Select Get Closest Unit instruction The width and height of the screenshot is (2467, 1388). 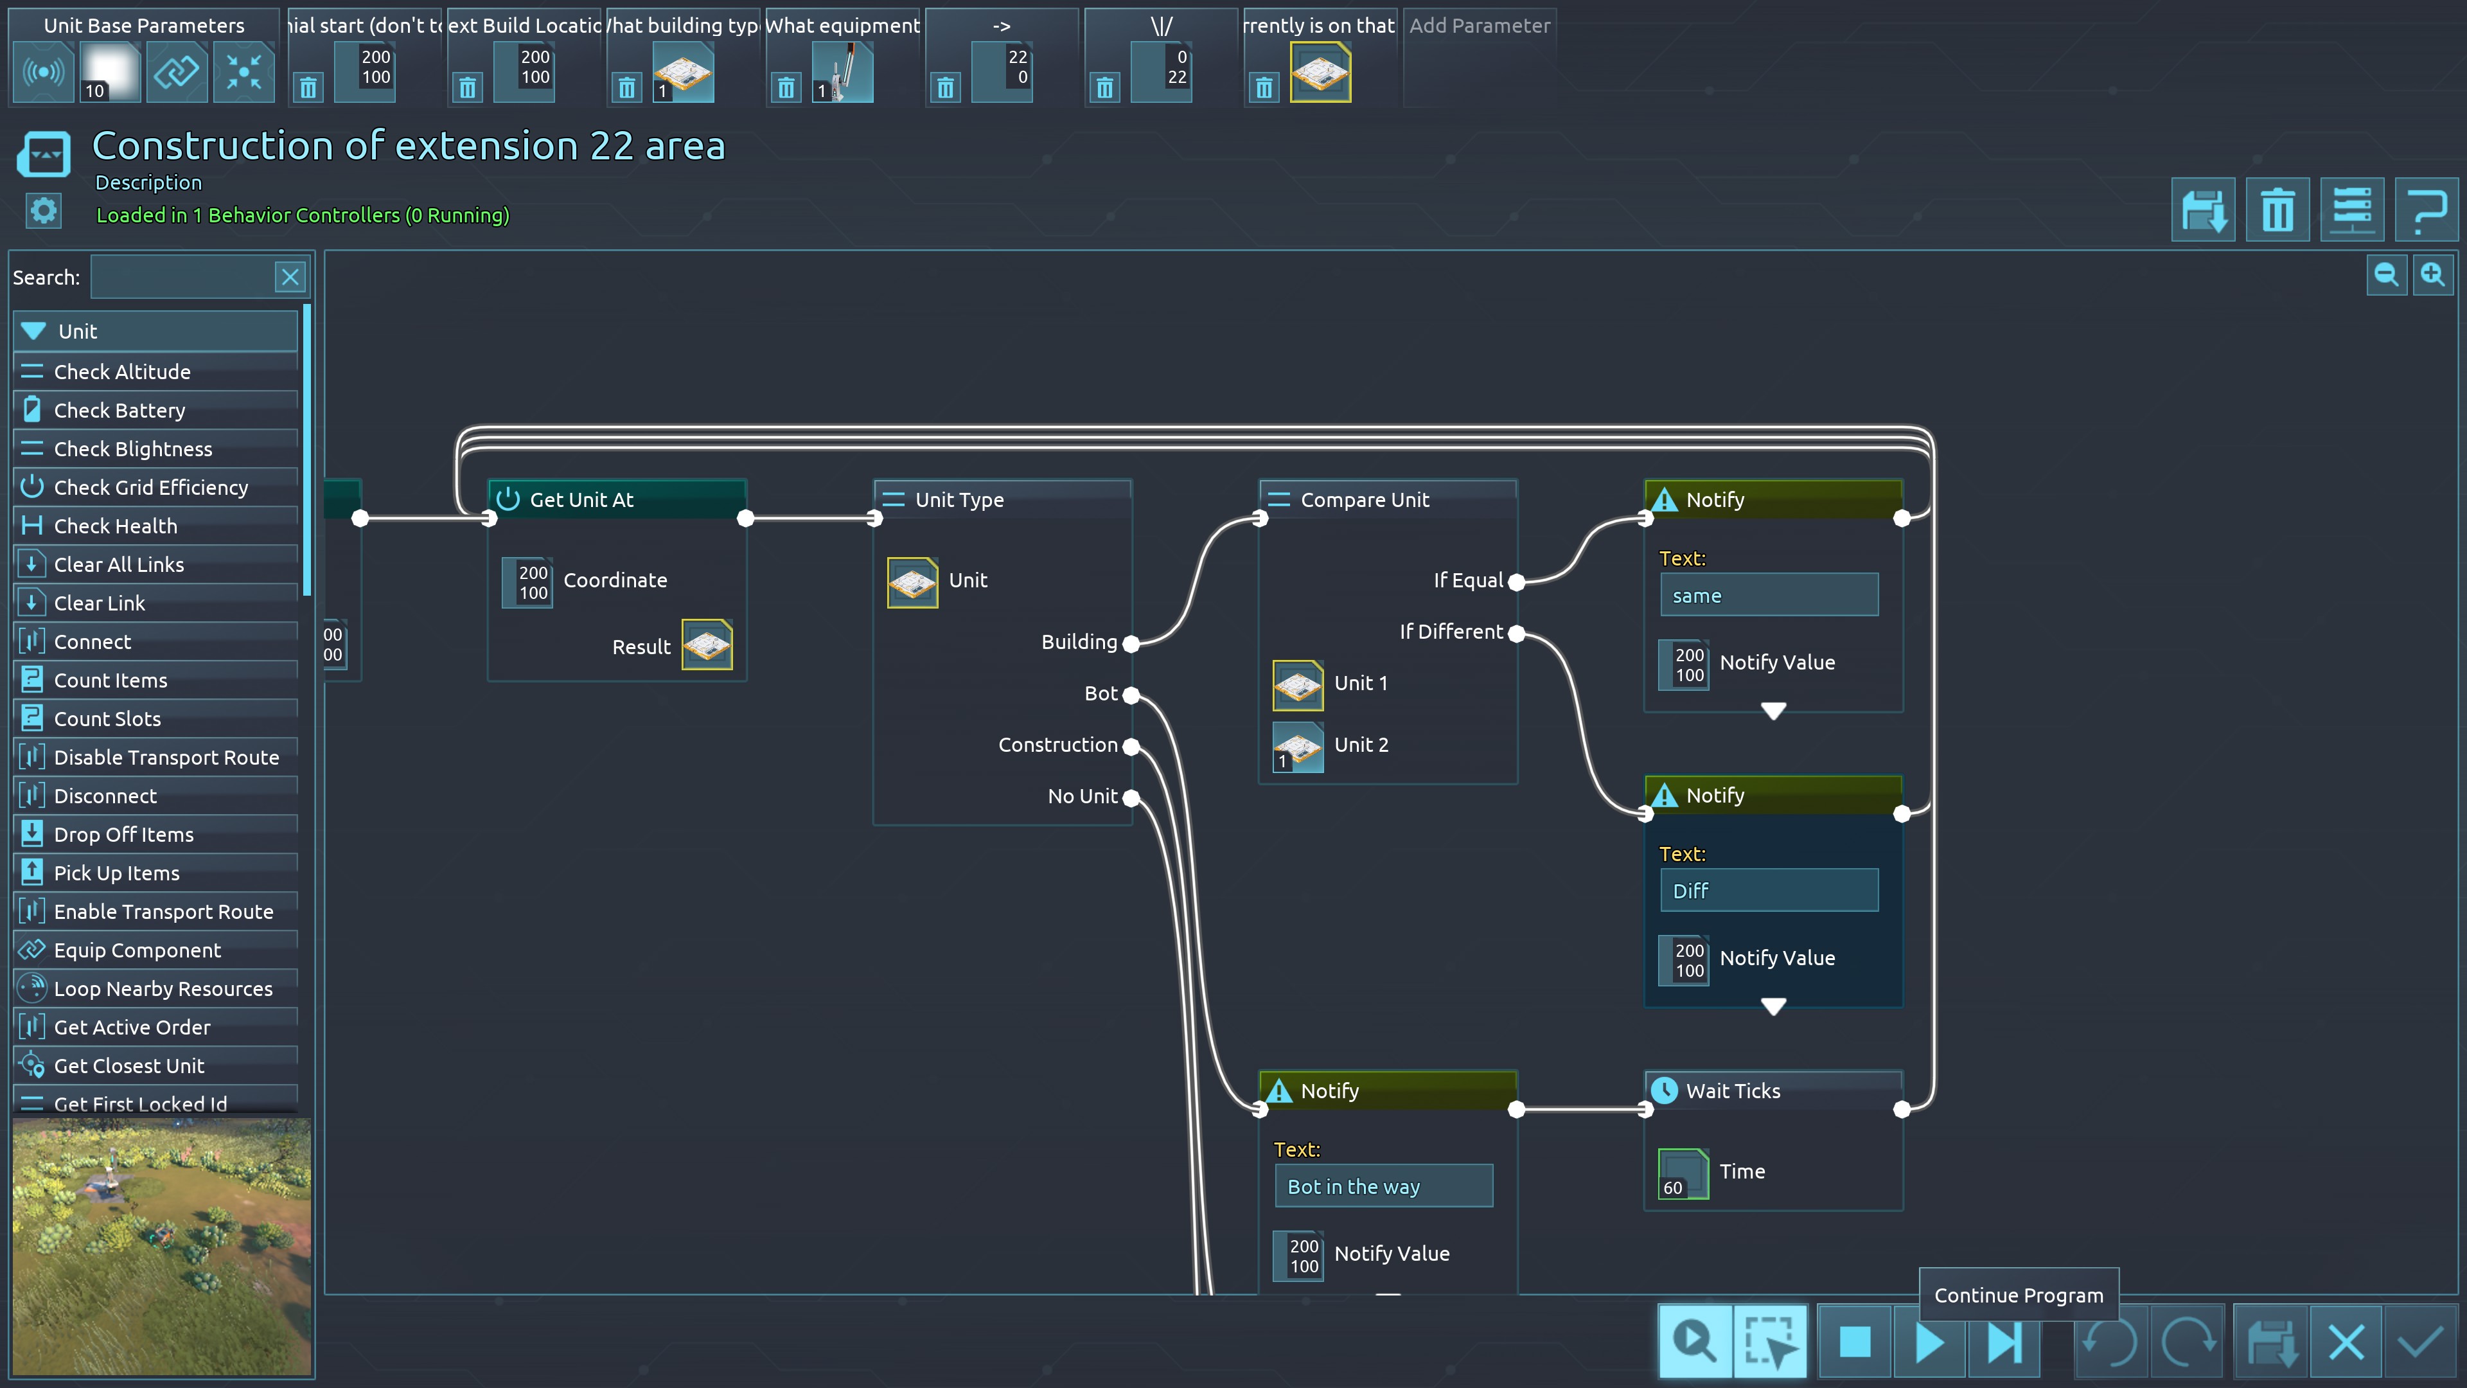[x=129, y=1065]
